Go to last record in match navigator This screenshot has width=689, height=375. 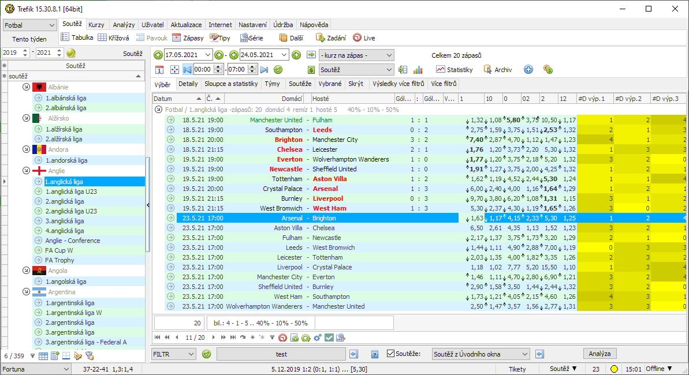pos(233,337)
